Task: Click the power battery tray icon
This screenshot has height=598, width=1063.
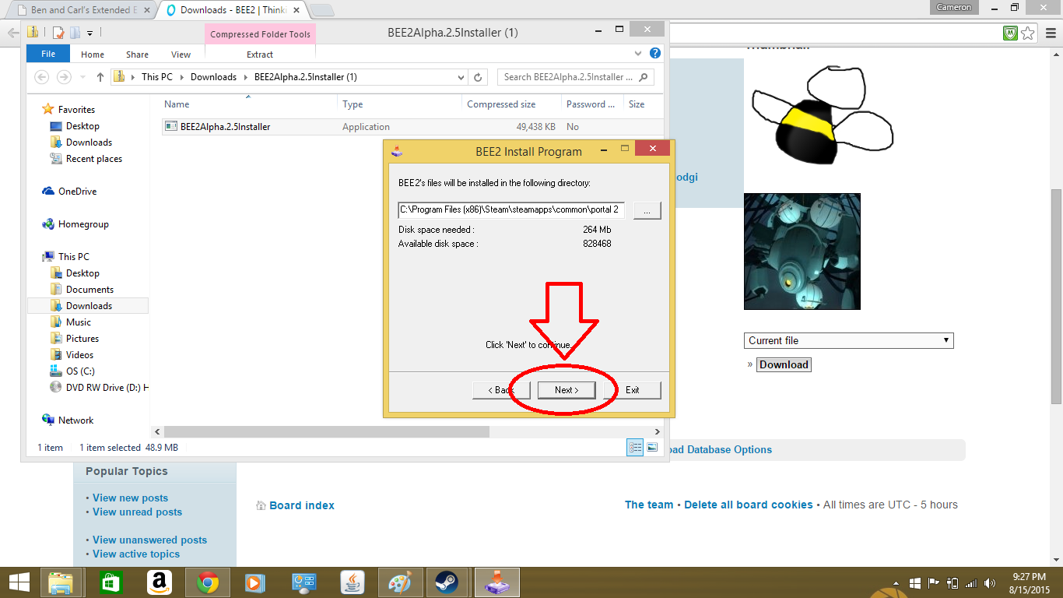Action: click(x=952, y=582)
